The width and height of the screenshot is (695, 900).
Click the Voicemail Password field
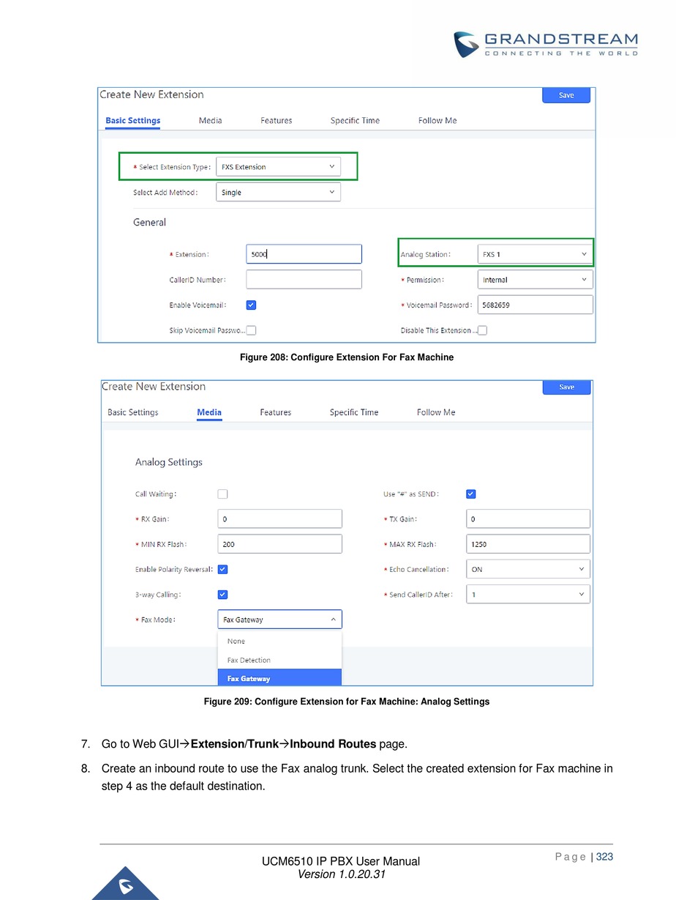[535, 305]
